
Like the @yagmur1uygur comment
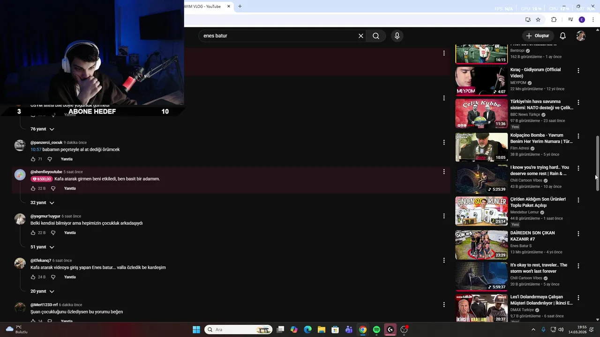click(x=33, y=233)
